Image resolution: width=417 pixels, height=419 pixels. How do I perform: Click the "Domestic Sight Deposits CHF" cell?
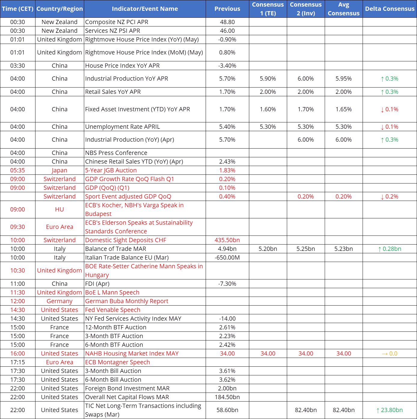[x=145, y=240]
